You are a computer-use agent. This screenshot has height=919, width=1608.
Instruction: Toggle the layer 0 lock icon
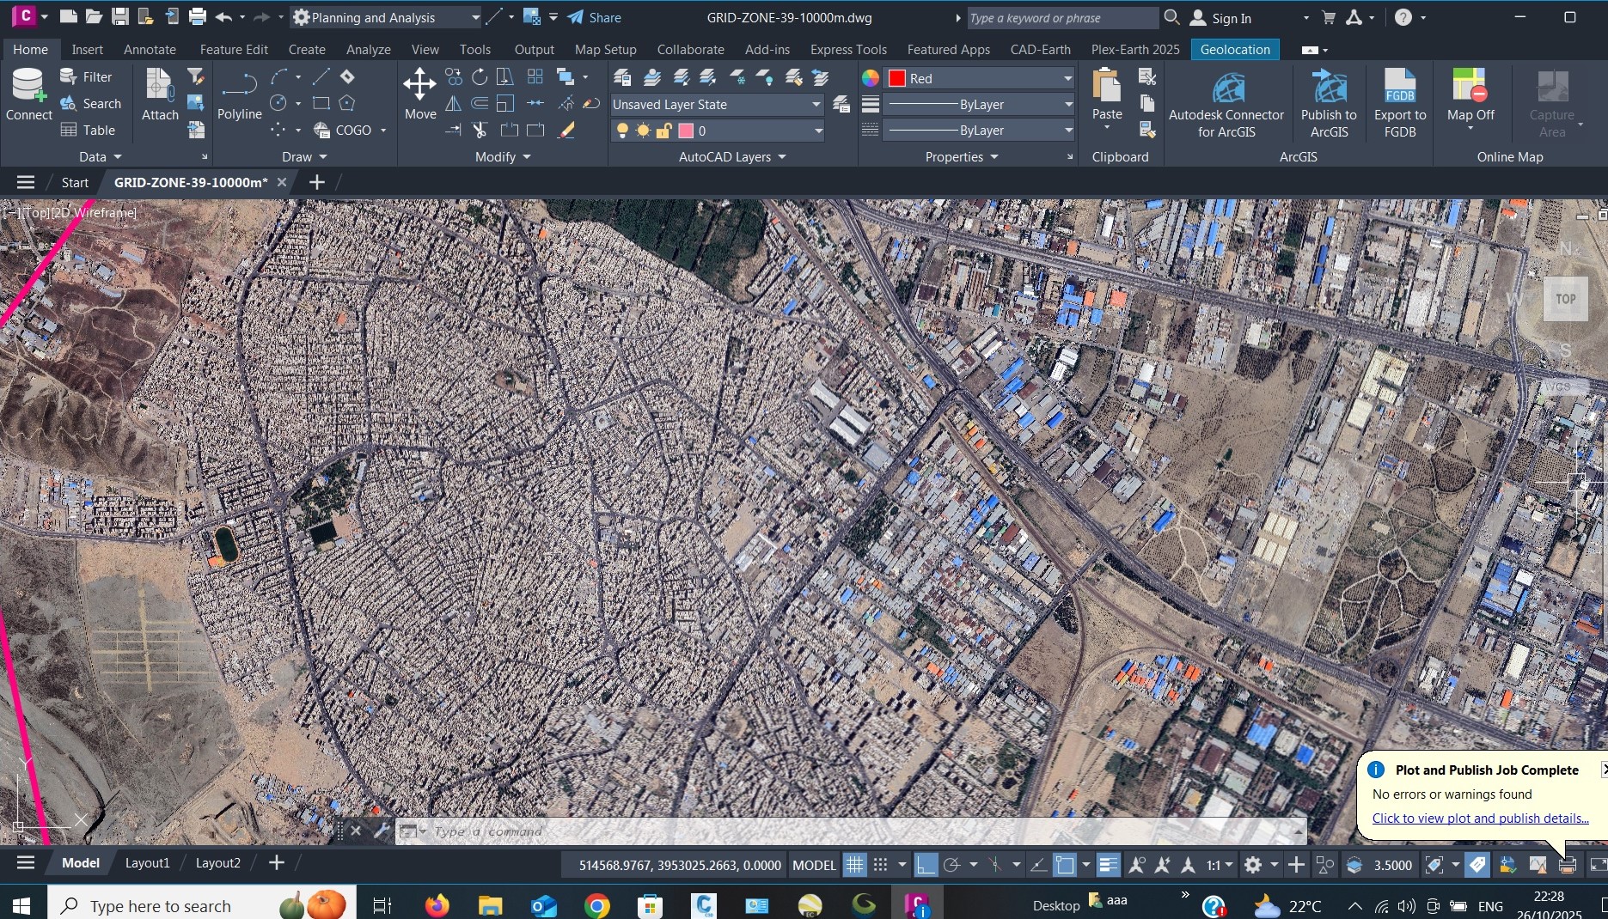tap(663, 131)
